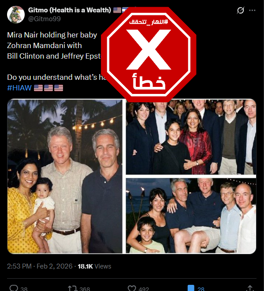Click the retweet arrows icon

72,288
